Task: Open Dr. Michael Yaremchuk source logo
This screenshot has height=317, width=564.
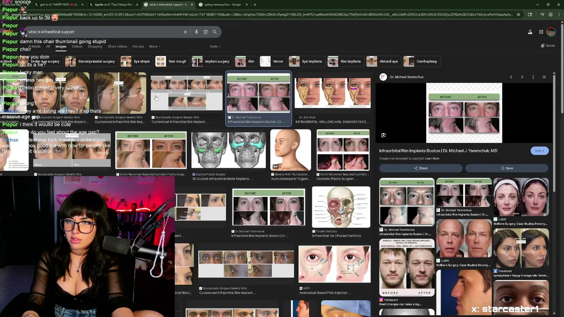Action: coord(383,77)
